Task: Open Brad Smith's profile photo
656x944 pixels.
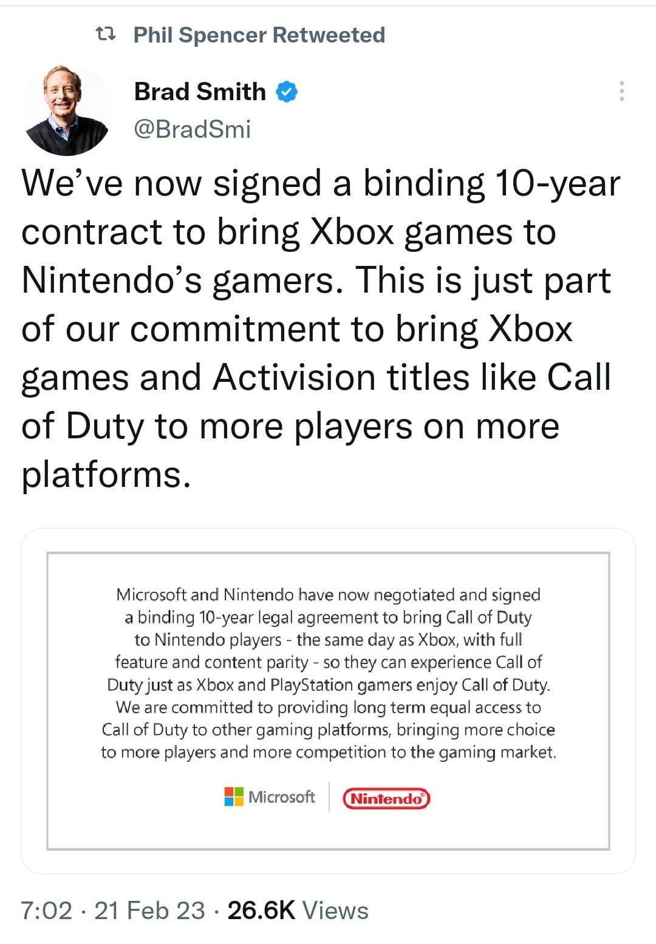Action: coord(67,110)
